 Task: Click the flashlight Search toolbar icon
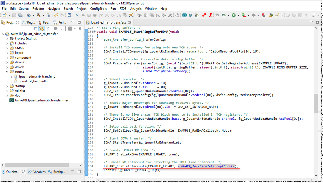(x=277, y=15)
